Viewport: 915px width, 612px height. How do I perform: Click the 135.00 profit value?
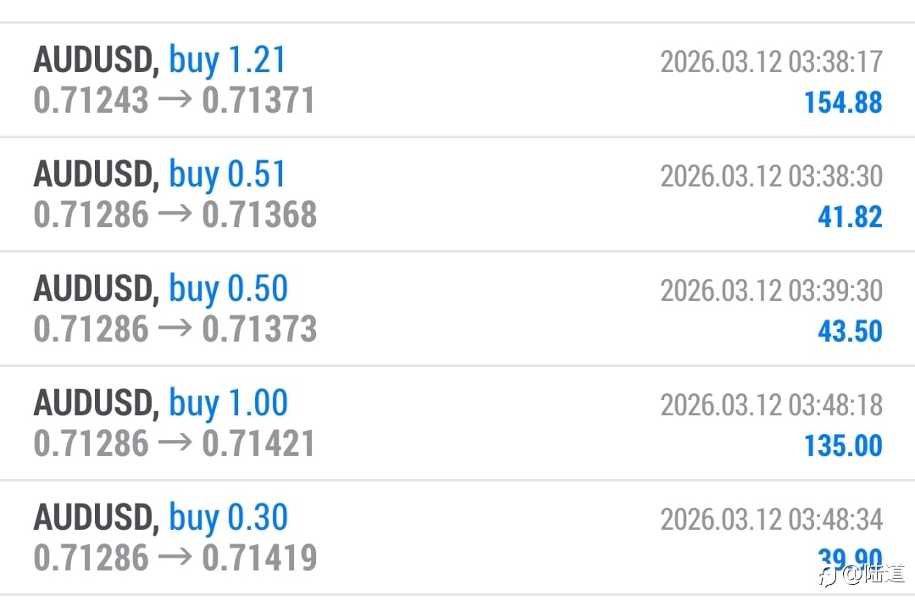point(843,446)
